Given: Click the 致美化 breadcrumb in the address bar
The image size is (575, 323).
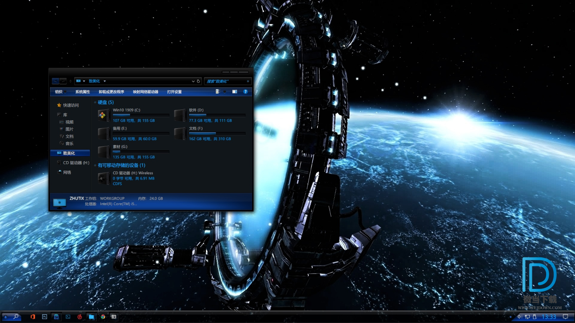Looking at the screenshot, I should click(94, 81).
